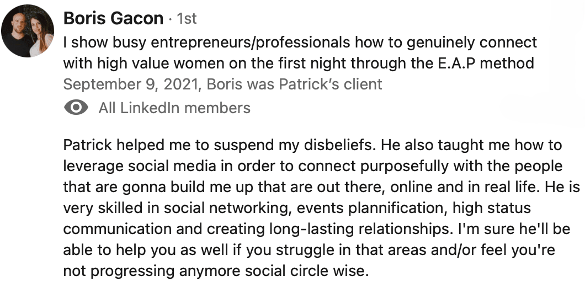Click the 1st degree connection badge
The image size is (585, 286).
click(x=187, y=18)
